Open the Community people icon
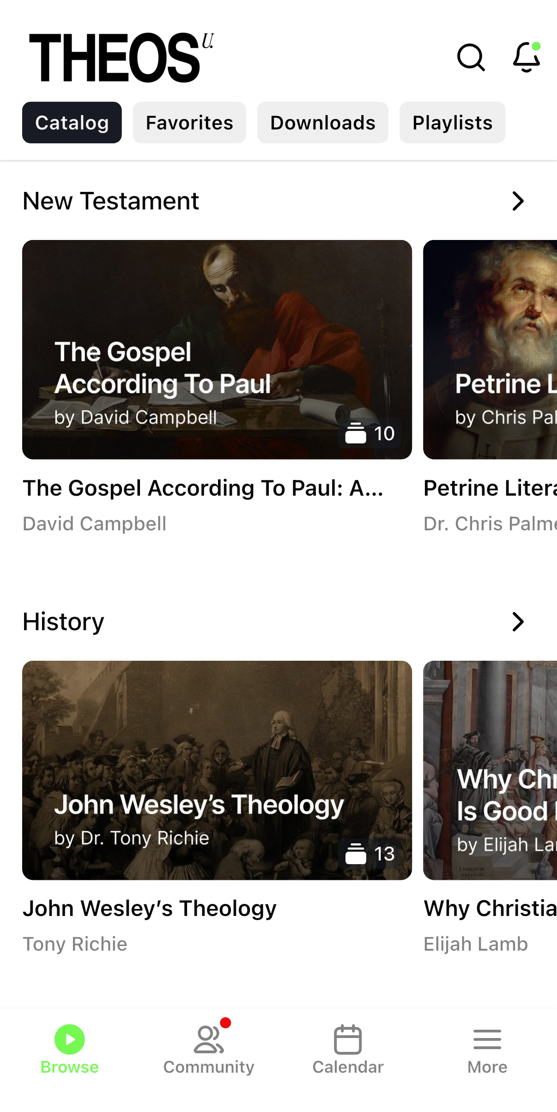This screenshot has height=1112, width=557. (x=209, y=1039)
